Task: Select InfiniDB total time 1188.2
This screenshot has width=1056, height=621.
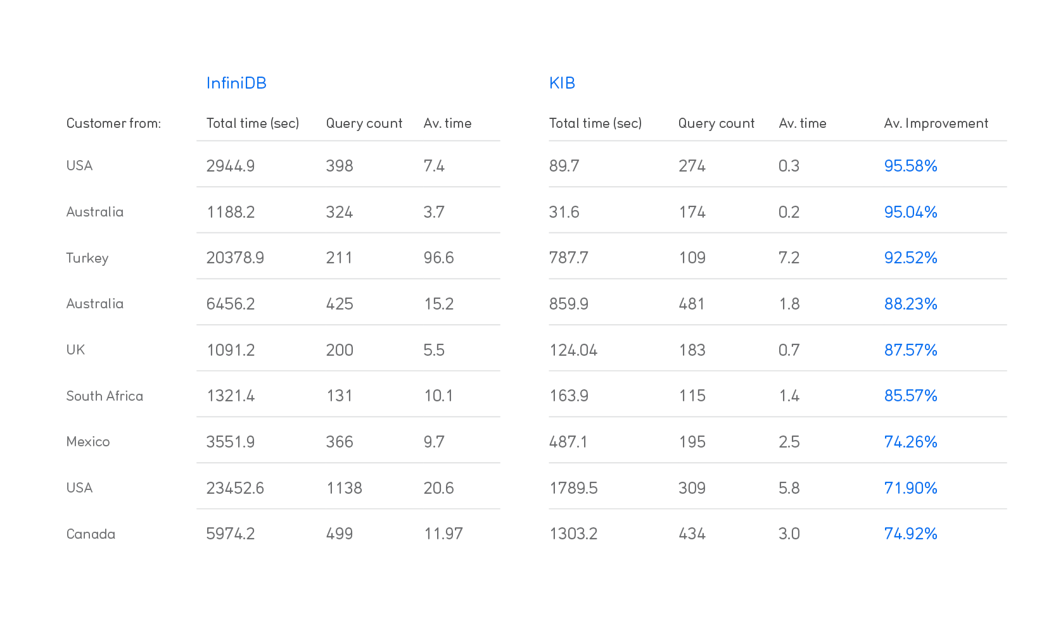Action: pyautogui.click(x=231, y=212)
